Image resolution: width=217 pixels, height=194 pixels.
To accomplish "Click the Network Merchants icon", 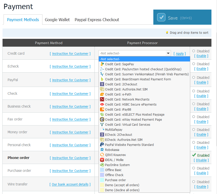I will (102, 99).
